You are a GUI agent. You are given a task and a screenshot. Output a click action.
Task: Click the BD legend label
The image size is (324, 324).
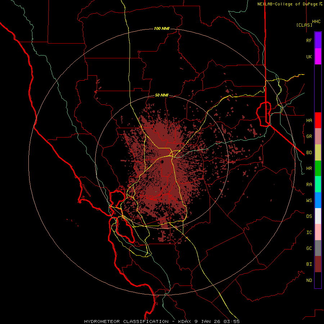(x=309, y=153)
